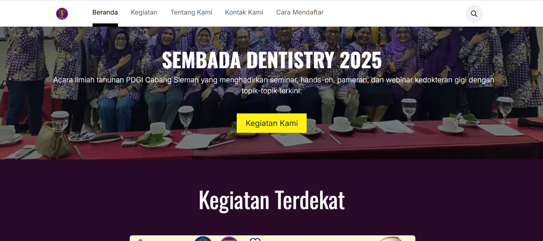Select the SEMBADA DENTISTRY 2025 heading
Image resolution: width=543 pixels, height=241 pixels.
(x=271, y=60)
